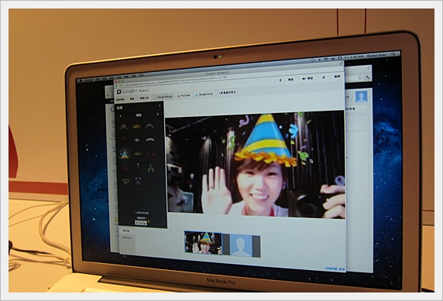This screenshot has width=443, height=301.
Task: Open the Google Docs app tab
Action: (204, 94)
